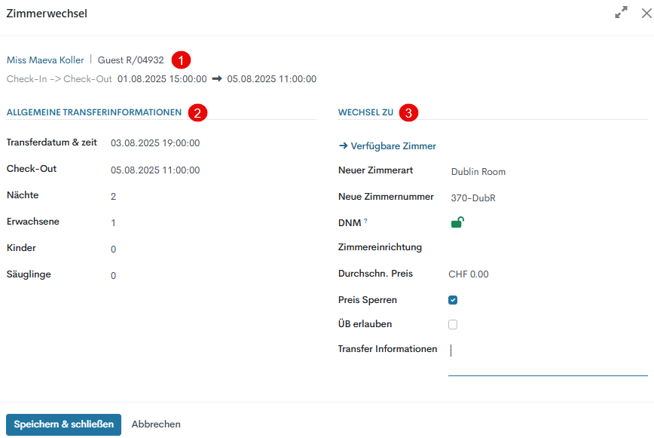The image size is (654, 438).
Task: Uncheck the Preis Sperren checkbox
Action: coord(453,300)
